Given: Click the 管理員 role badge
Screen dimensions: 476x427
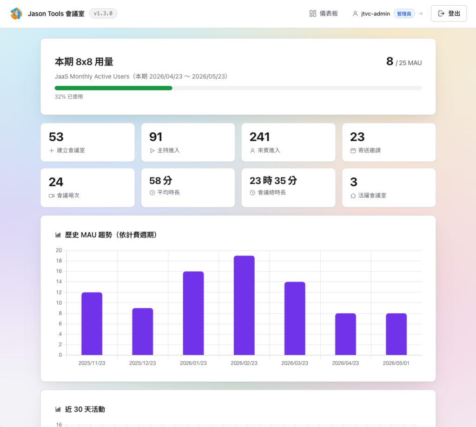Looking at the screenshot, I should tap(404, 13).
